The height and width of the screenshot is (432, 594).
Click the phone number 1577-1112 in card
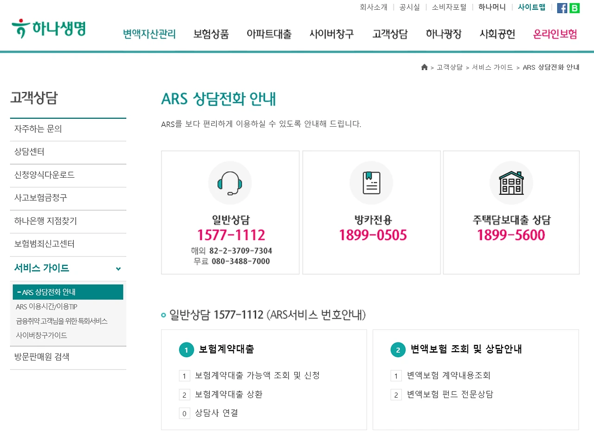(231, 235)
